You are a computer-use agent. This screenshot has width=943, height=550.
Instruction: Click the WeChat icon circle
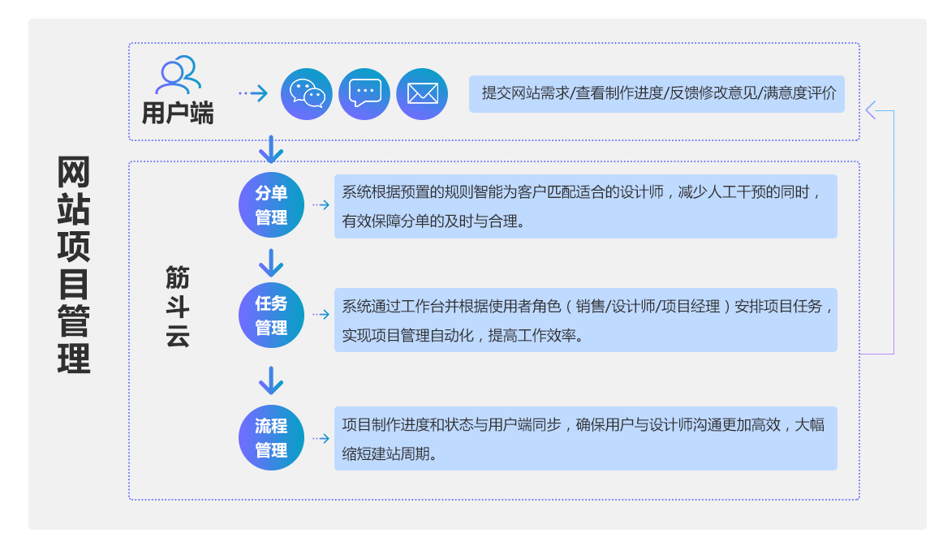pos(307,94)
